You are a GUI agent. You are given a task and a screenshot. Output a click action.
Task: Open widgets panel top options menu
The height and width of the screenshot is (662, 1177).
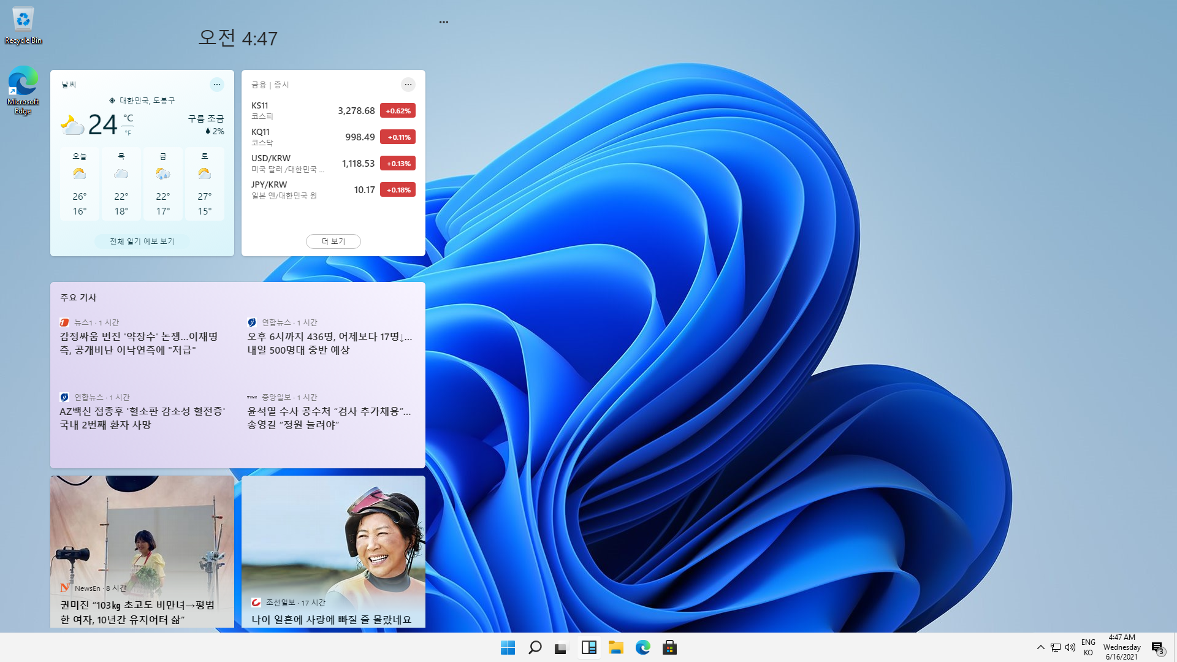(444, 22)
